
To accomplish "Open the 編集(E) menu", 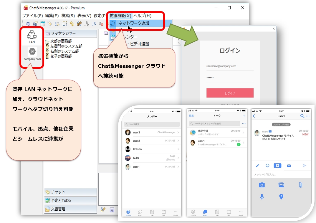I will pyautogui.click(x=52, y=16).
